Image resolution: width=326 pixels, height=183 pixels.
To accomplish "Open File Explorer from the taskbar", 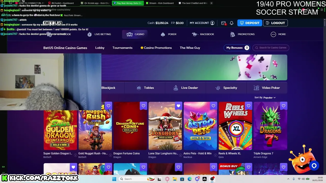I will (175, 179).
